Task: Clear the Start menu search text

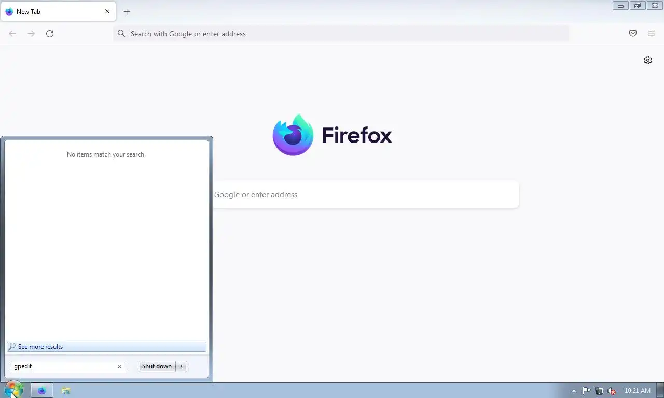Action: pos(119,366)
